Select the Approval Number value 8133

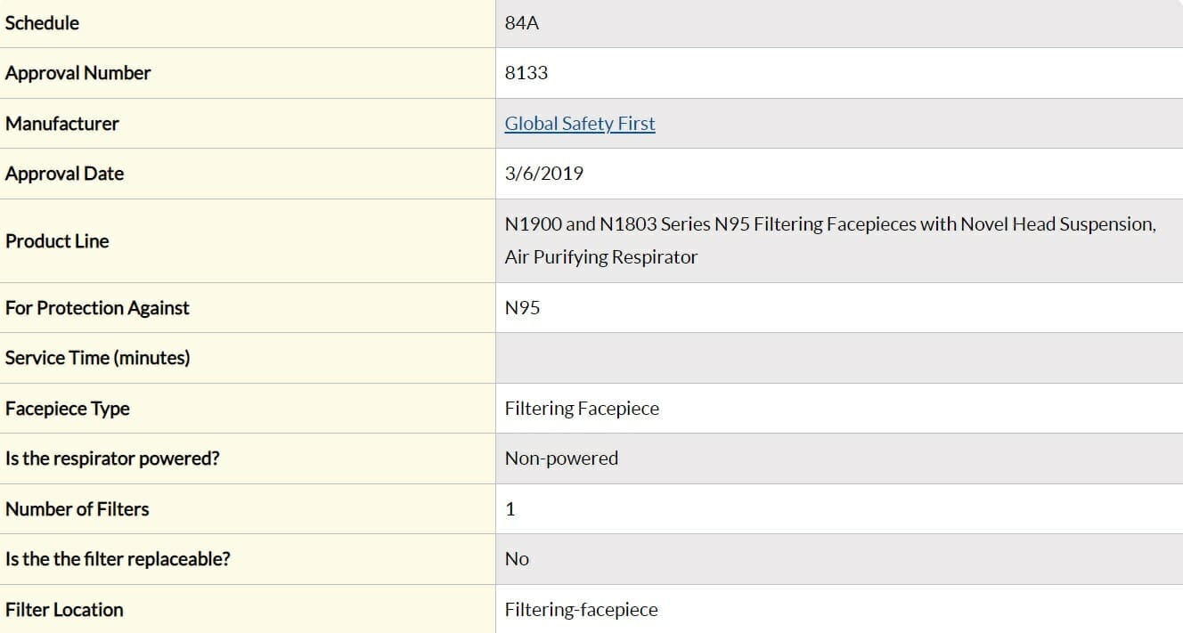[x=526, y=73]
